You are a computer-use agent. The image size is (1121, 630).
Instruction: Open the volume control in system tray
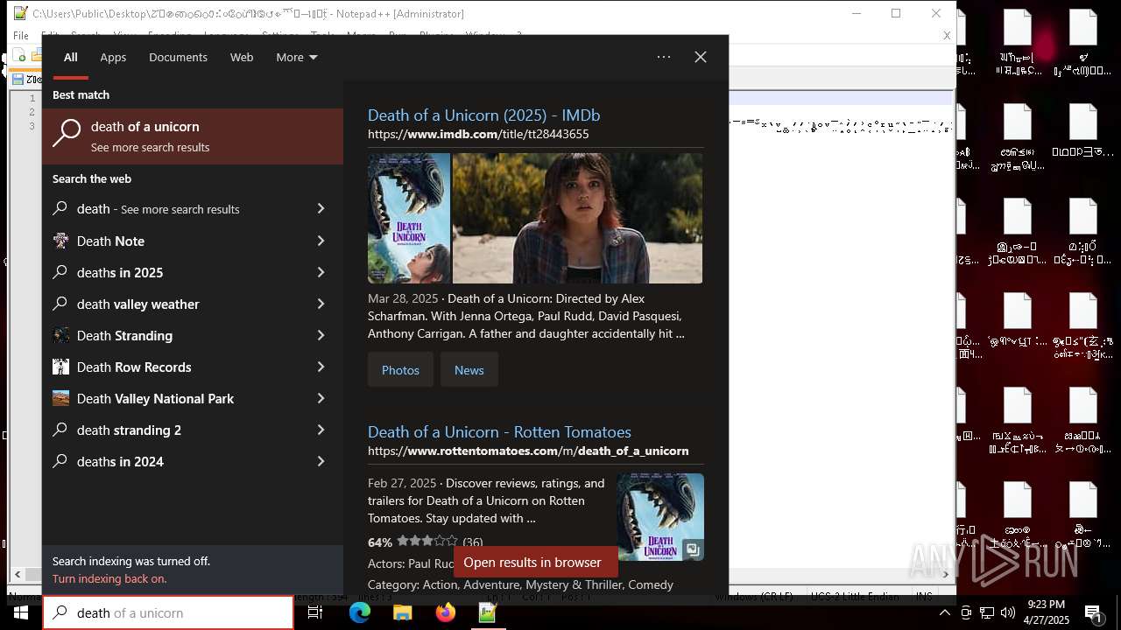pos(1008,612)
